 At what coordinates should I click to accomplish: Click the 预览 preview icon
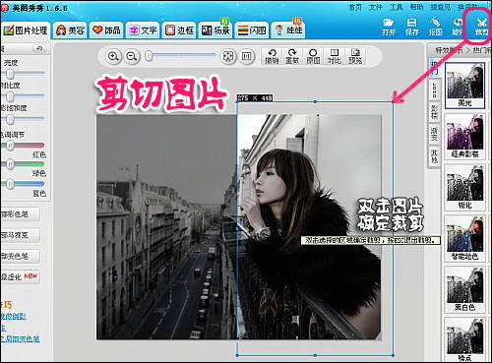[355, 56]
